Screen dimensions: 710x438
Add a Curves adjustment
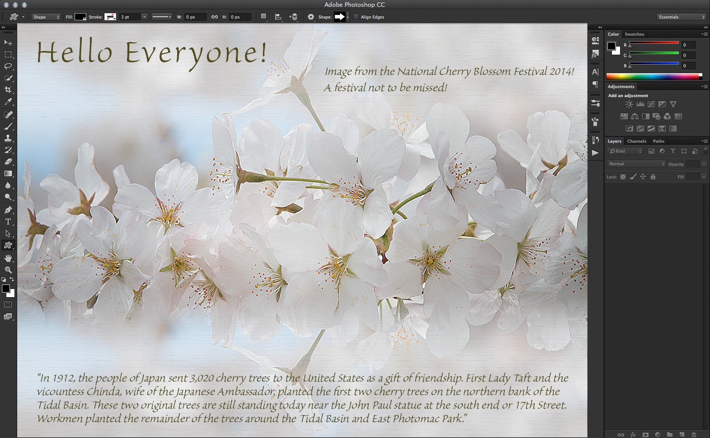651,104
